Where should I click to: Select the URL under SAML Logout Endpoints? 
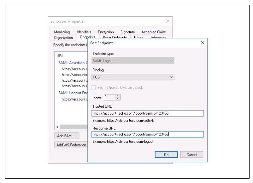pyautogui.click(x=74, y=99)
